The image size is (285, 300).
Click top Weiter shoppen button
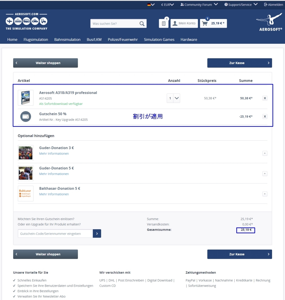click(x=45, y=63)
